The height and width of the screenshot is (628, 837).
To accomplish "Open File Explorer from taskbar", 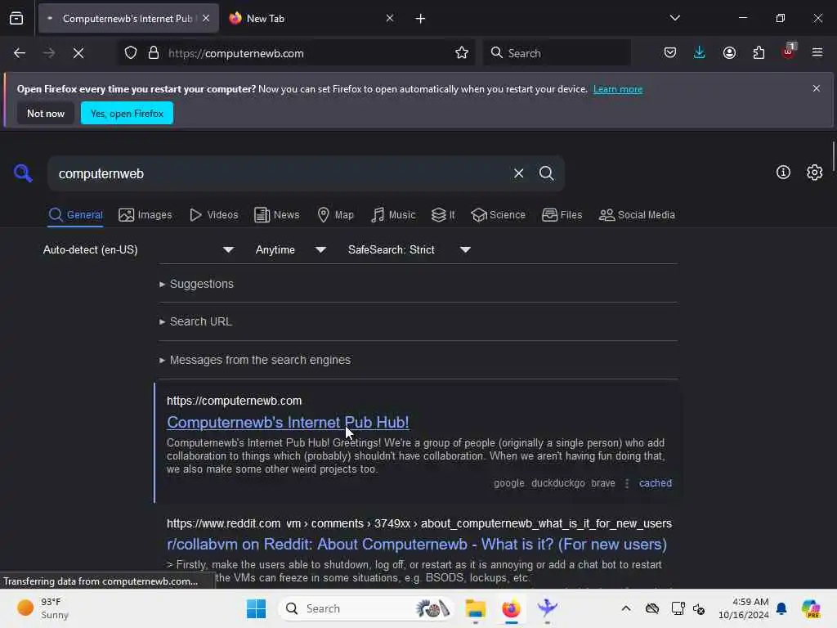I will pyautogui.click(x=475, y=608).
